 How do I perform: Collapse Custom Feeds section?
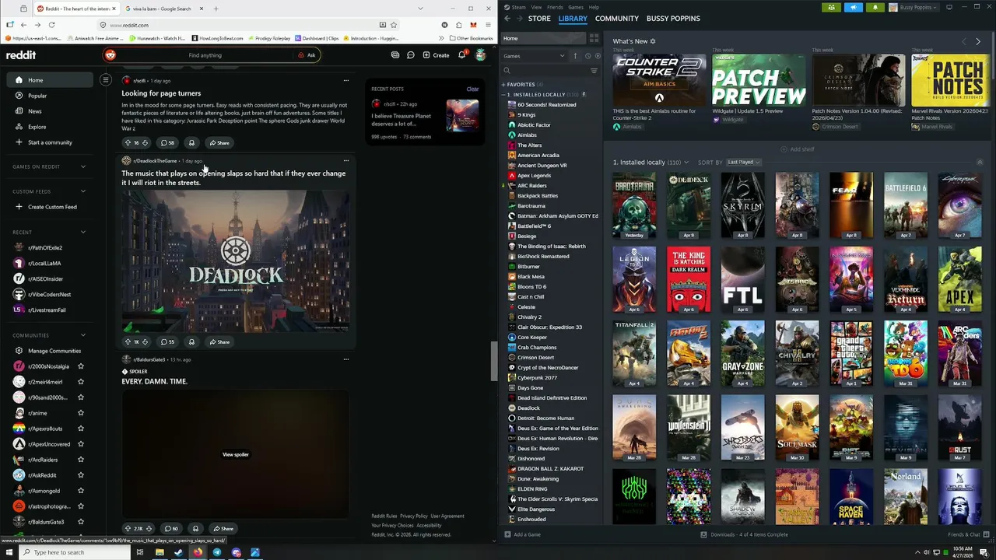83,191
